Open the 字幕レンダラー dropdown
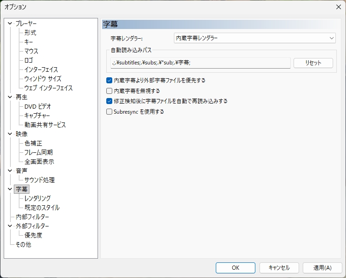Viewport: 346px width, 278px height. coord(254,38)
